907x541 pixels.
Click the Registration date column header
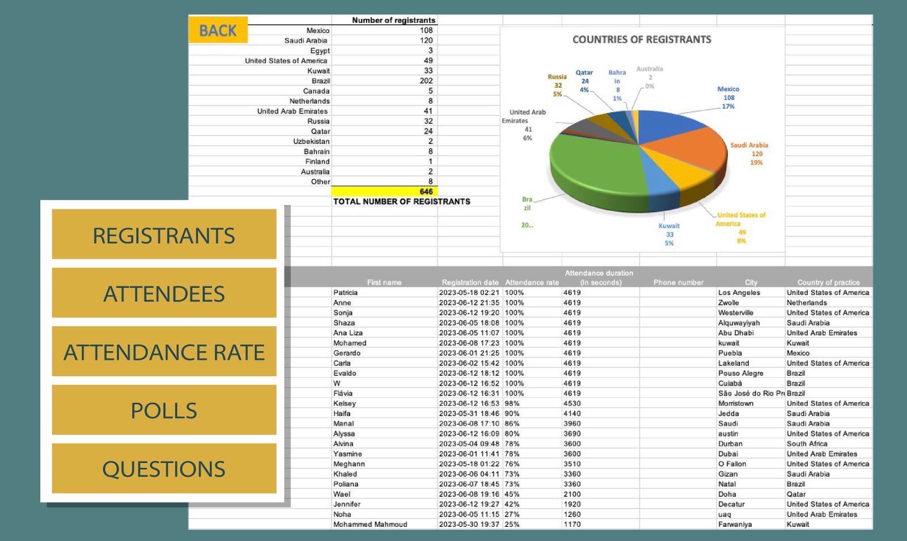(470, 282)
